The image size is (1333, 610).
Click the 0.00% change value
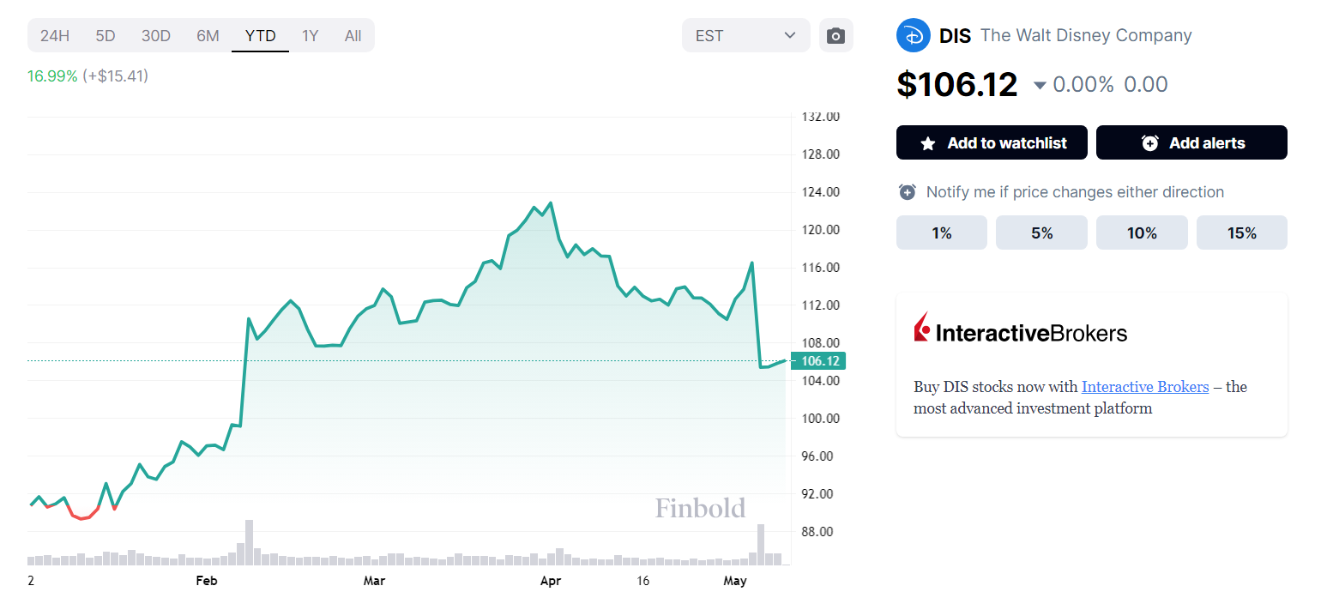click(x=1083, y=84)
